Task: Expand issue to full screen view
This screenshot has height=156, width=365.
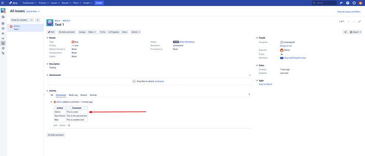Action: (360, 22)
